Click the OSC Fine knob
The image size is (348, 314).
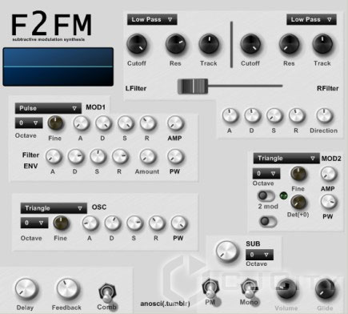(x=61, y=223)
